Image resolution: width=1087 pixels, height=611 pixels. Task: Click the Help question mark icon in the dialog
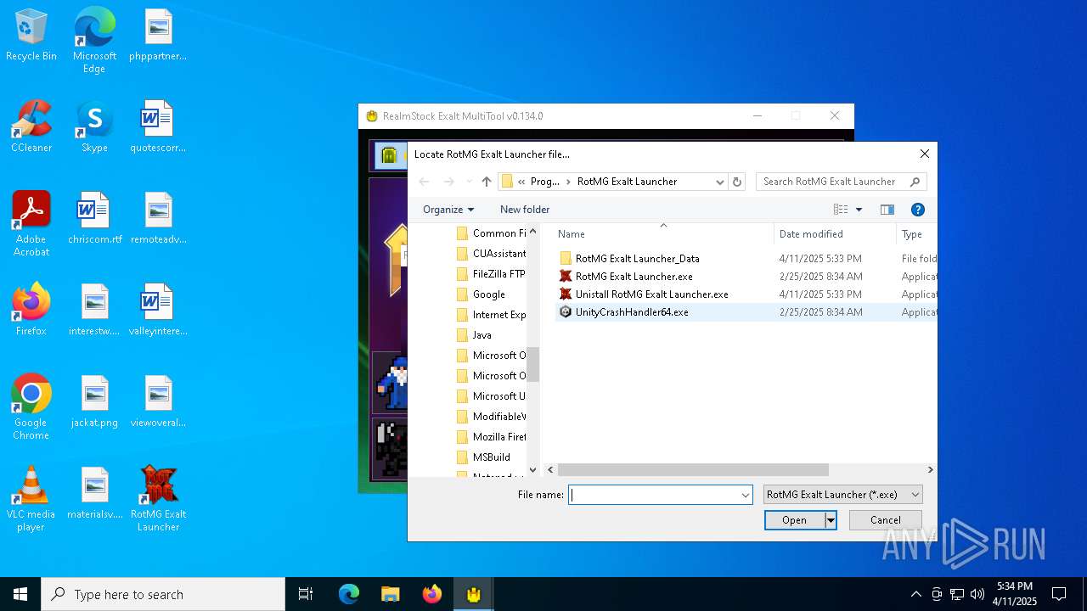click(x=917, y=210)
